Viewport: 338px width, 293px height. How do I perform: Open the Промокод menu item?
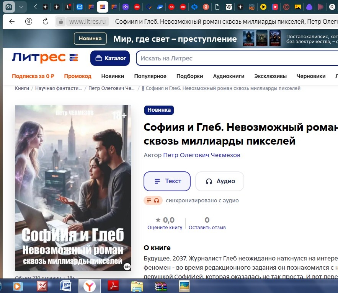coord(78,76)
